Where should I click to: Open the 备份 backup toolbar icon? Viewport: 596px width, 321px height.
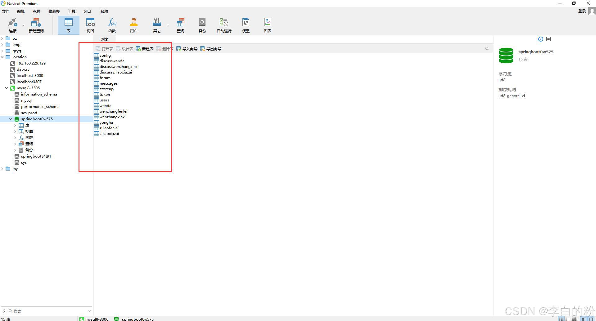pos(202,25)
